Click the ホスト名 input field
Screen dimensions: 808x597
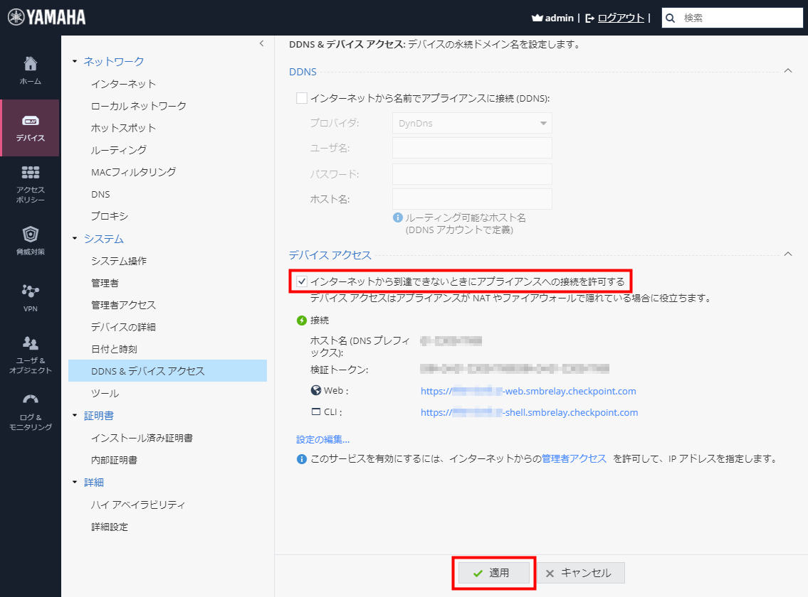[x=472, y=199]
